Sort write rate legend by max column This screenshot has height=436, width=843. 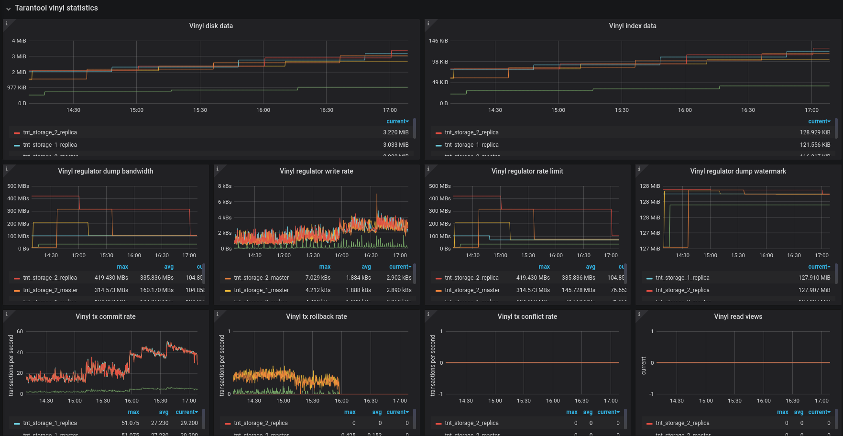pyautogui.click(x=325, y=267)
